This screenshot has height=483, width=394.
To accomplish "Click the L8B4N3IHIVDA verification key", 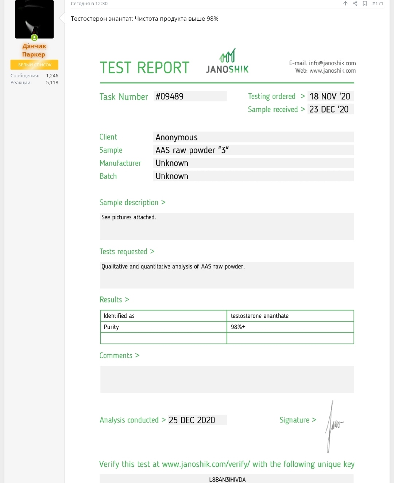I will pyautogui.click(x=227, y=479).
